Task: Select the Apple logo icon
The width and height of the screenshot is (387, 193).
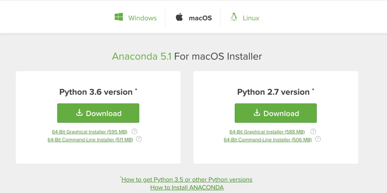Action: coord(179,17)
